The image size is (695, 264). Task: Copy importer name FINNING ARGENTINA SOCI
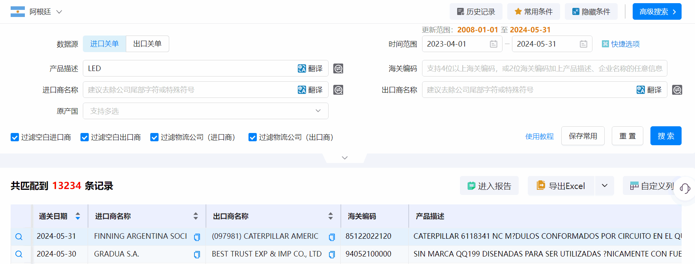coord(197,237)
